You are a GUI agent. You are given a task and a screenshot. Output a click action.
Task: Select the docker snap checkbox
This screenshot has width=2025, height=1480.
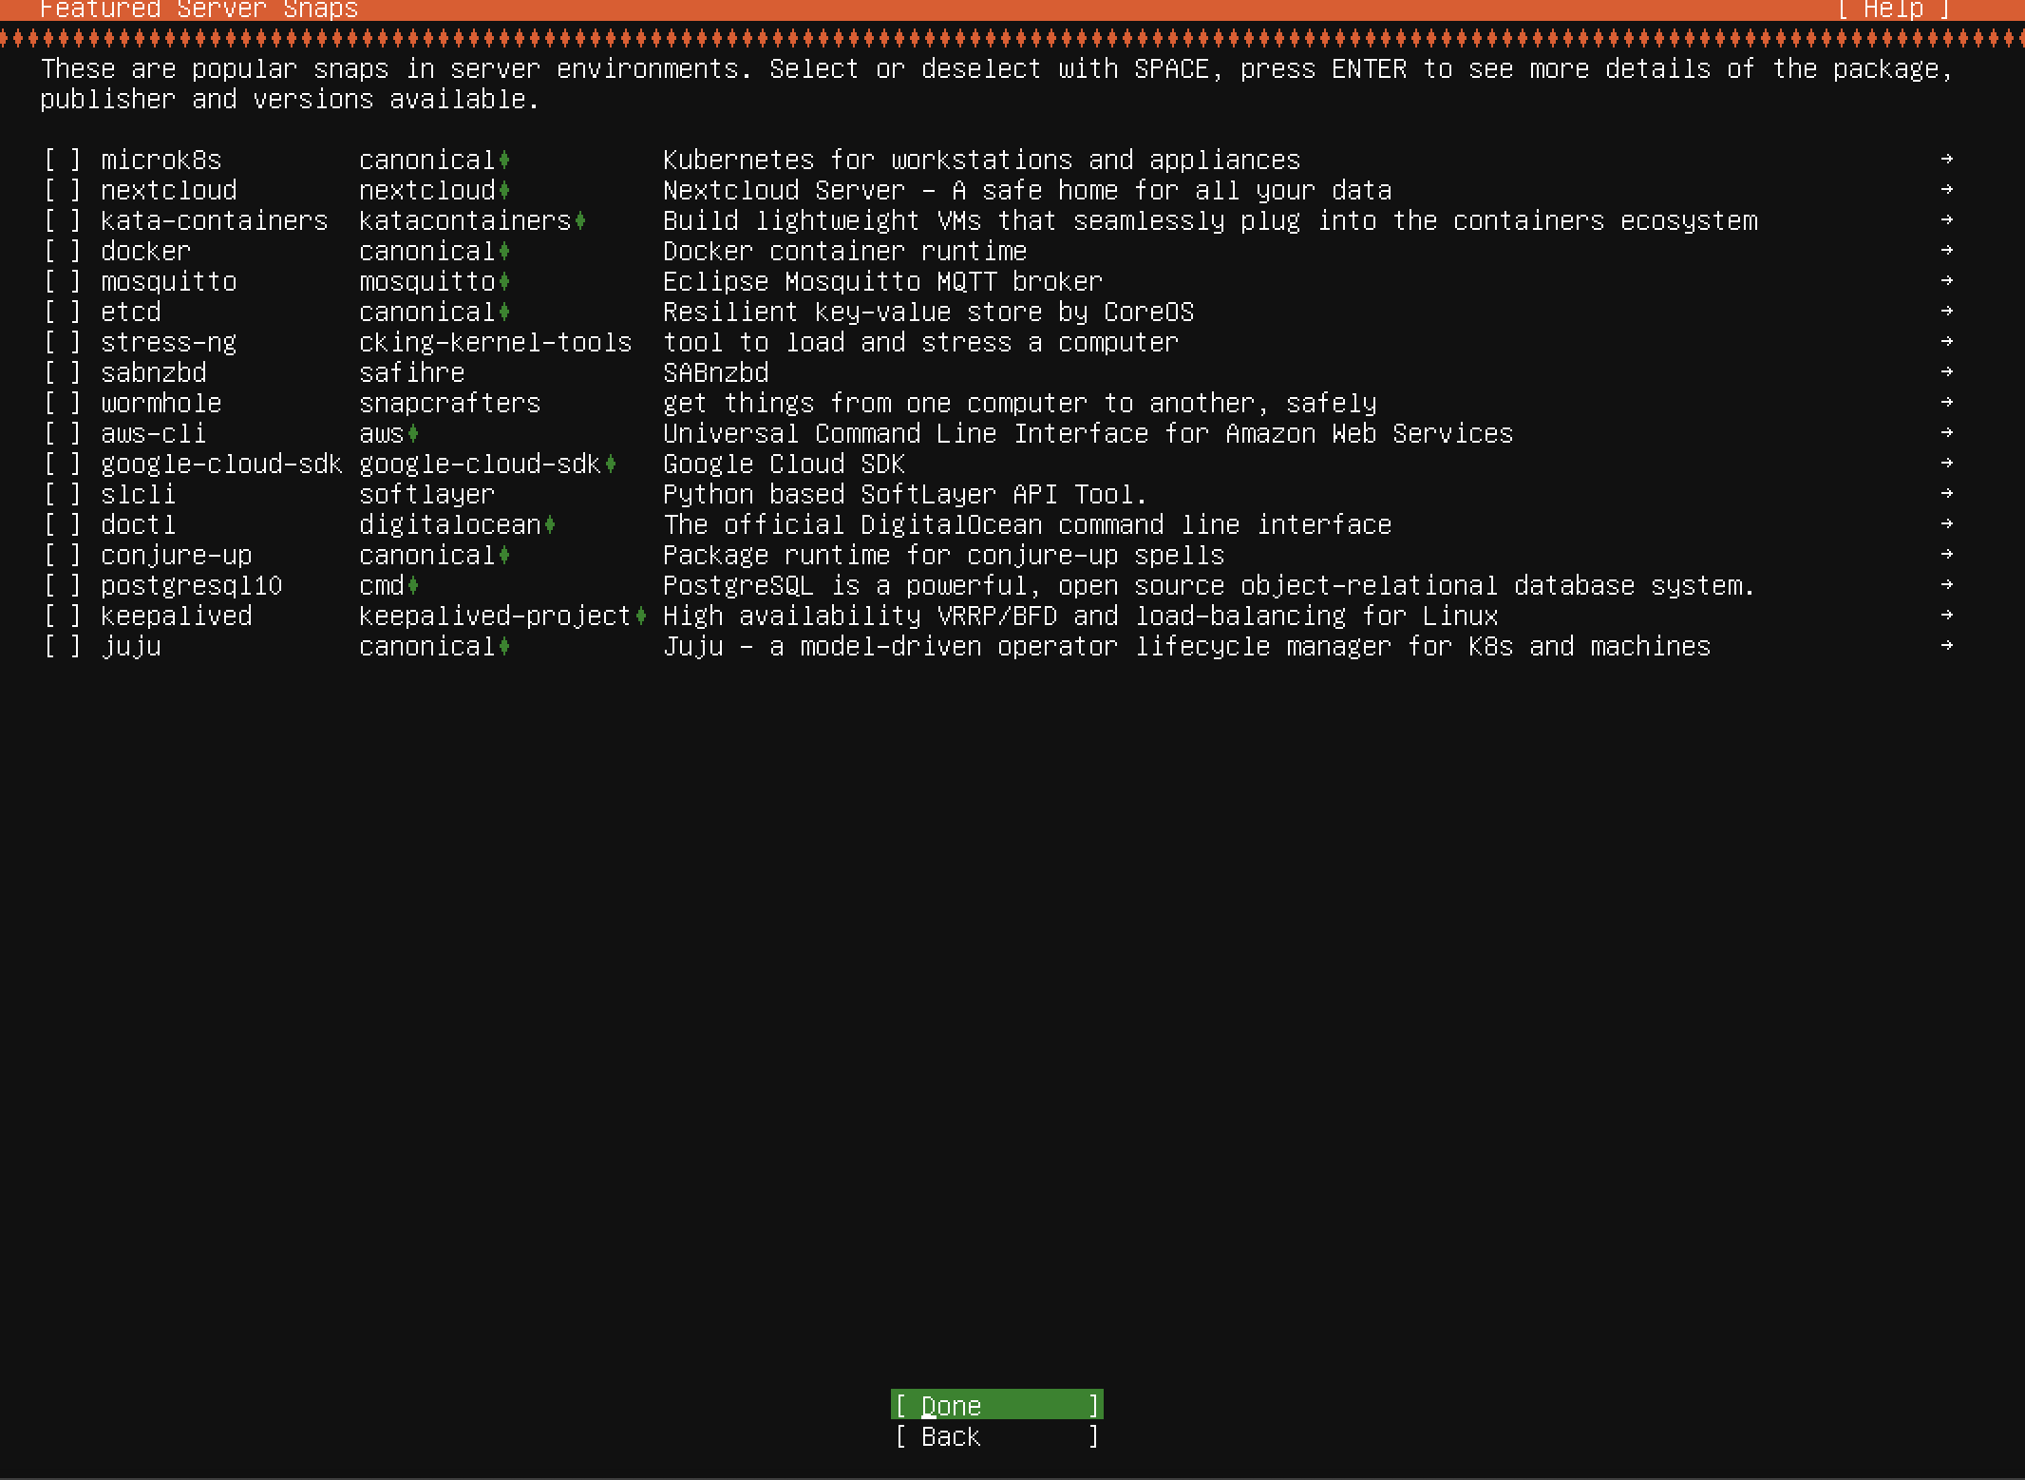point(63,252)
